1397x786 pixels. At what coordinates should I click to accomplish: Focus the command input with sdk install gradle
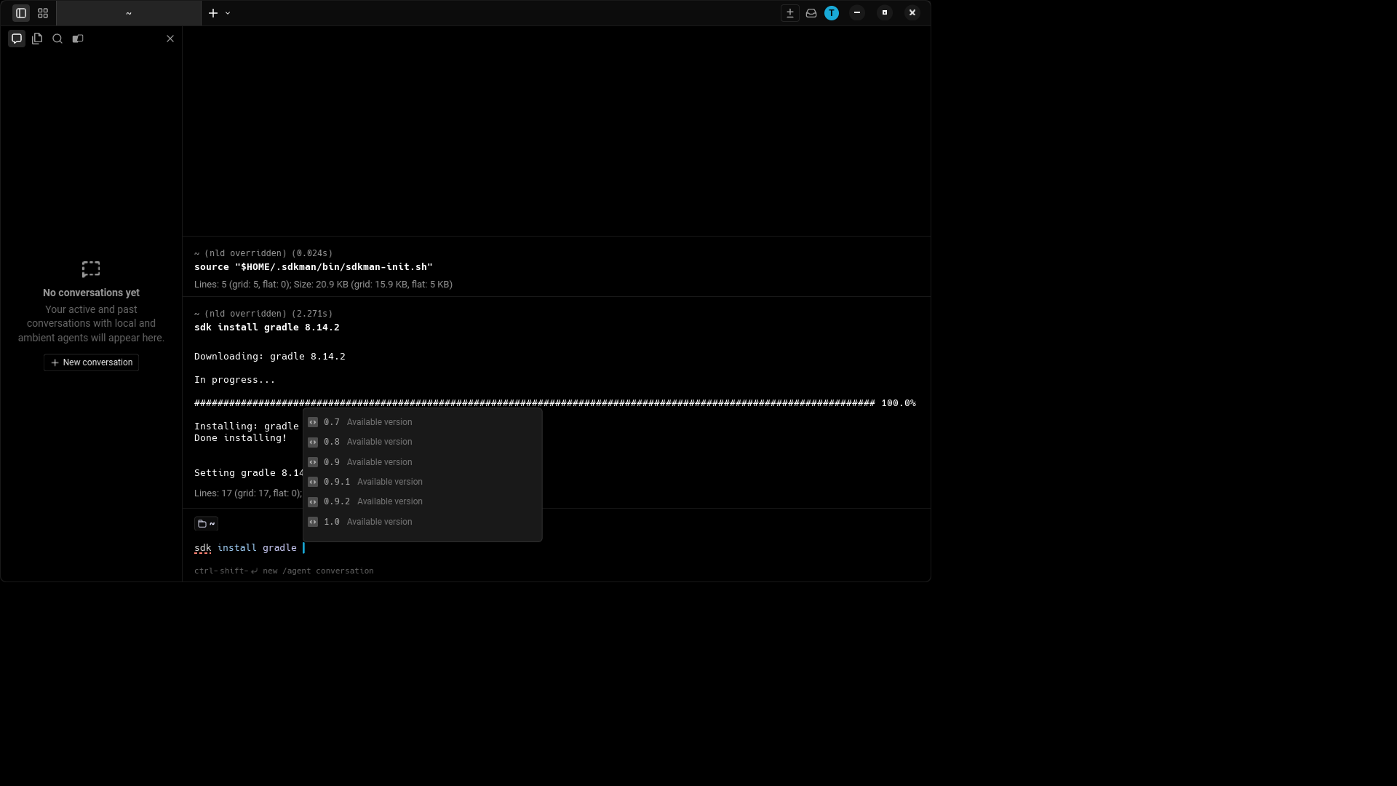[x=557, y=548]
